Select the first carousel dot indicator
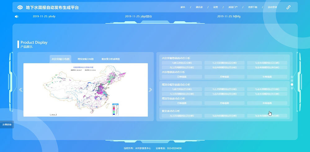This screenshot has width=310, height=152. pos(292,77)
